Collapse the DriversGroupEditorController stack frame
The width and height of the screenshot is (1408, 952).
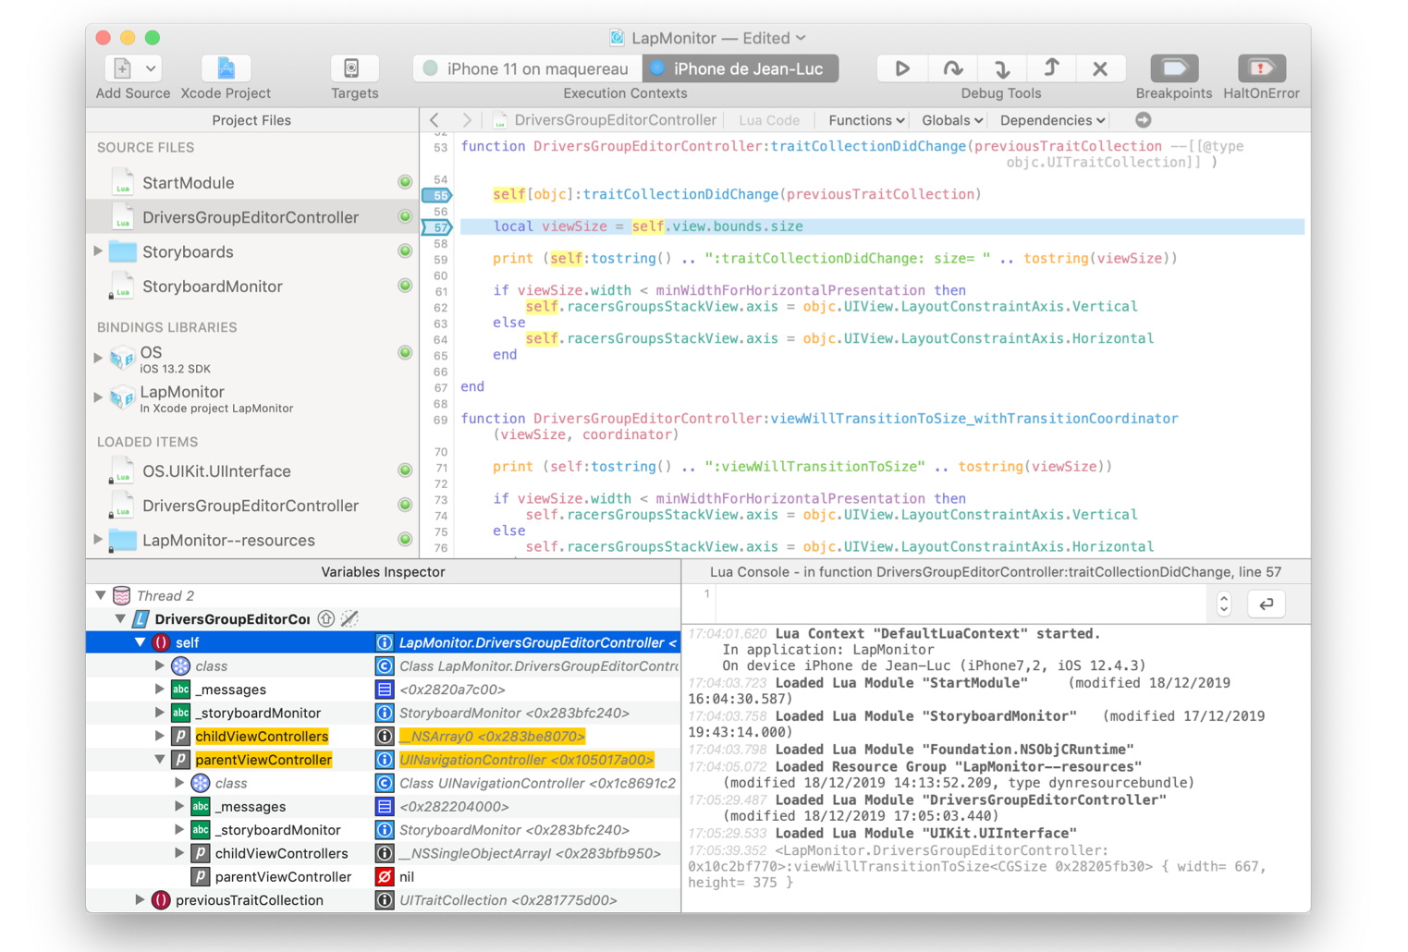click(120, 619)
